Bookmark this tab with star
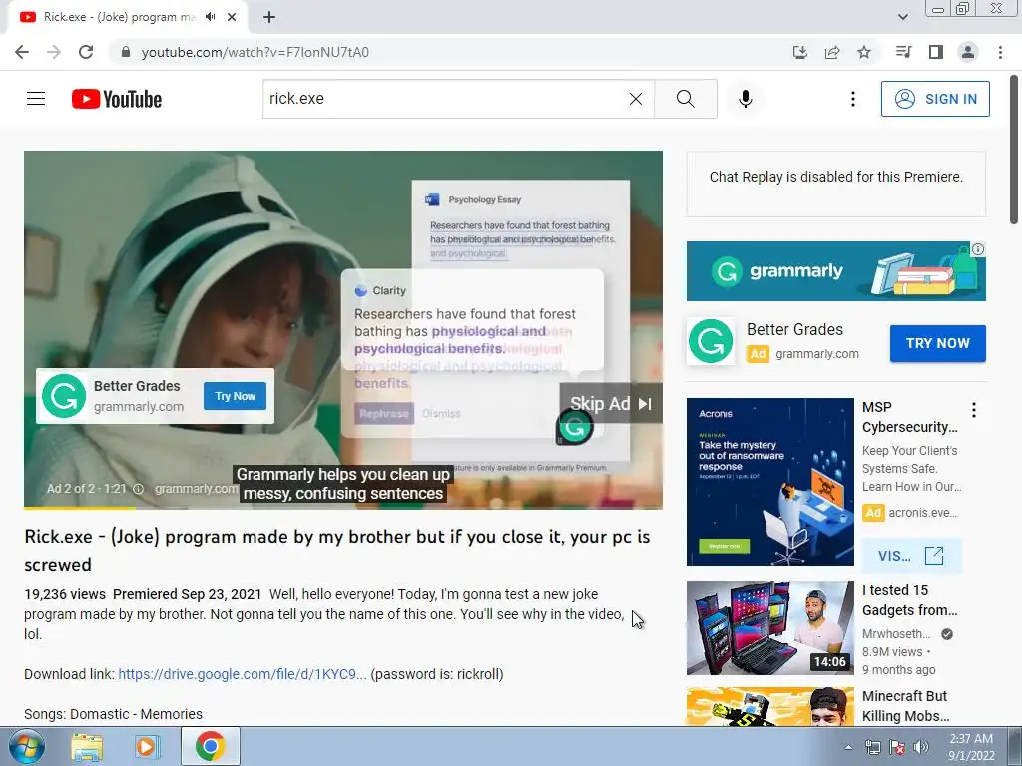Image resolution: width=1022 pixels, height=766 pixels. coord(864,52)
